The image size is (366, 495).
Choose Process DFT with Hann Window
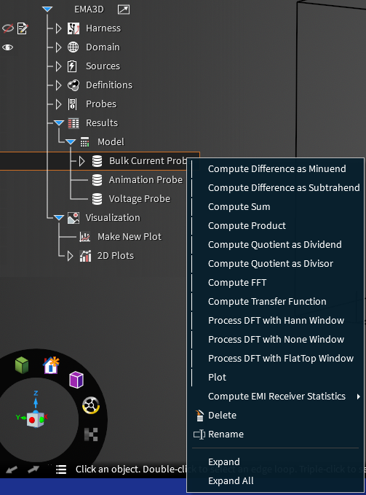[277, 321]
